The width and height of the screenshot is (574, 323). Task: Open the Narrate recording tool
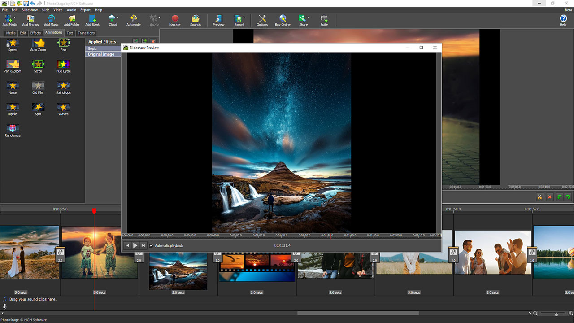[x=174, y=20]
